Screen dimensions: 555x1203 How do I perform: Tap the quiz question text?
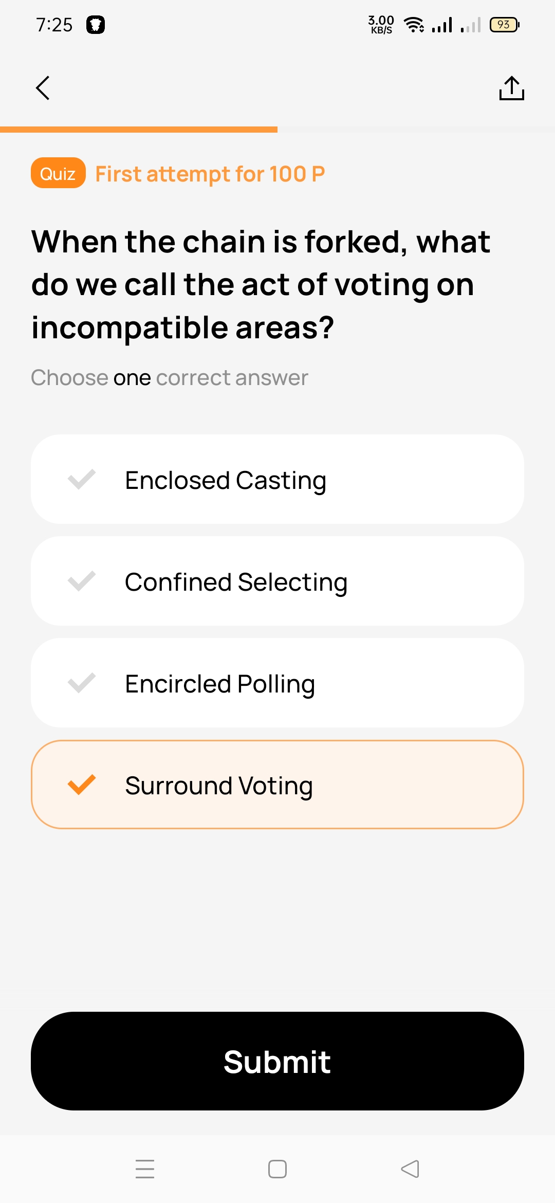(261, 284)
